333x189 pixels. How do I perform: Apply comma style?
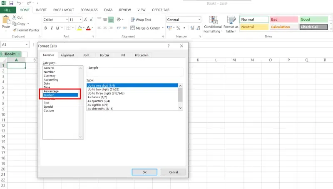point(184,28)
